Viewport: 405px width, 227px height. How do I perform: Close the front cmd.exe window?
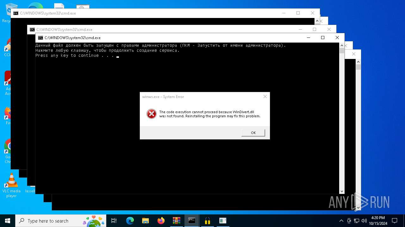tap(337, 38)
